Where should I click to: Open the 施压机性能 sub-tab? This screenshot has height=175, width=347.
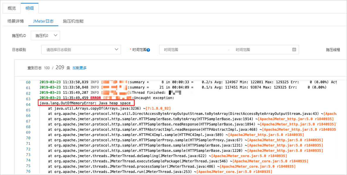point(73,21)
